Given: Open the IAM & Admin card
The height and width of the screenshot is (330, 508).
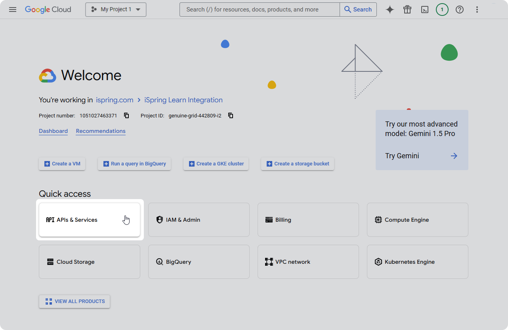Looking at the screenshot, I should [199, 220].
